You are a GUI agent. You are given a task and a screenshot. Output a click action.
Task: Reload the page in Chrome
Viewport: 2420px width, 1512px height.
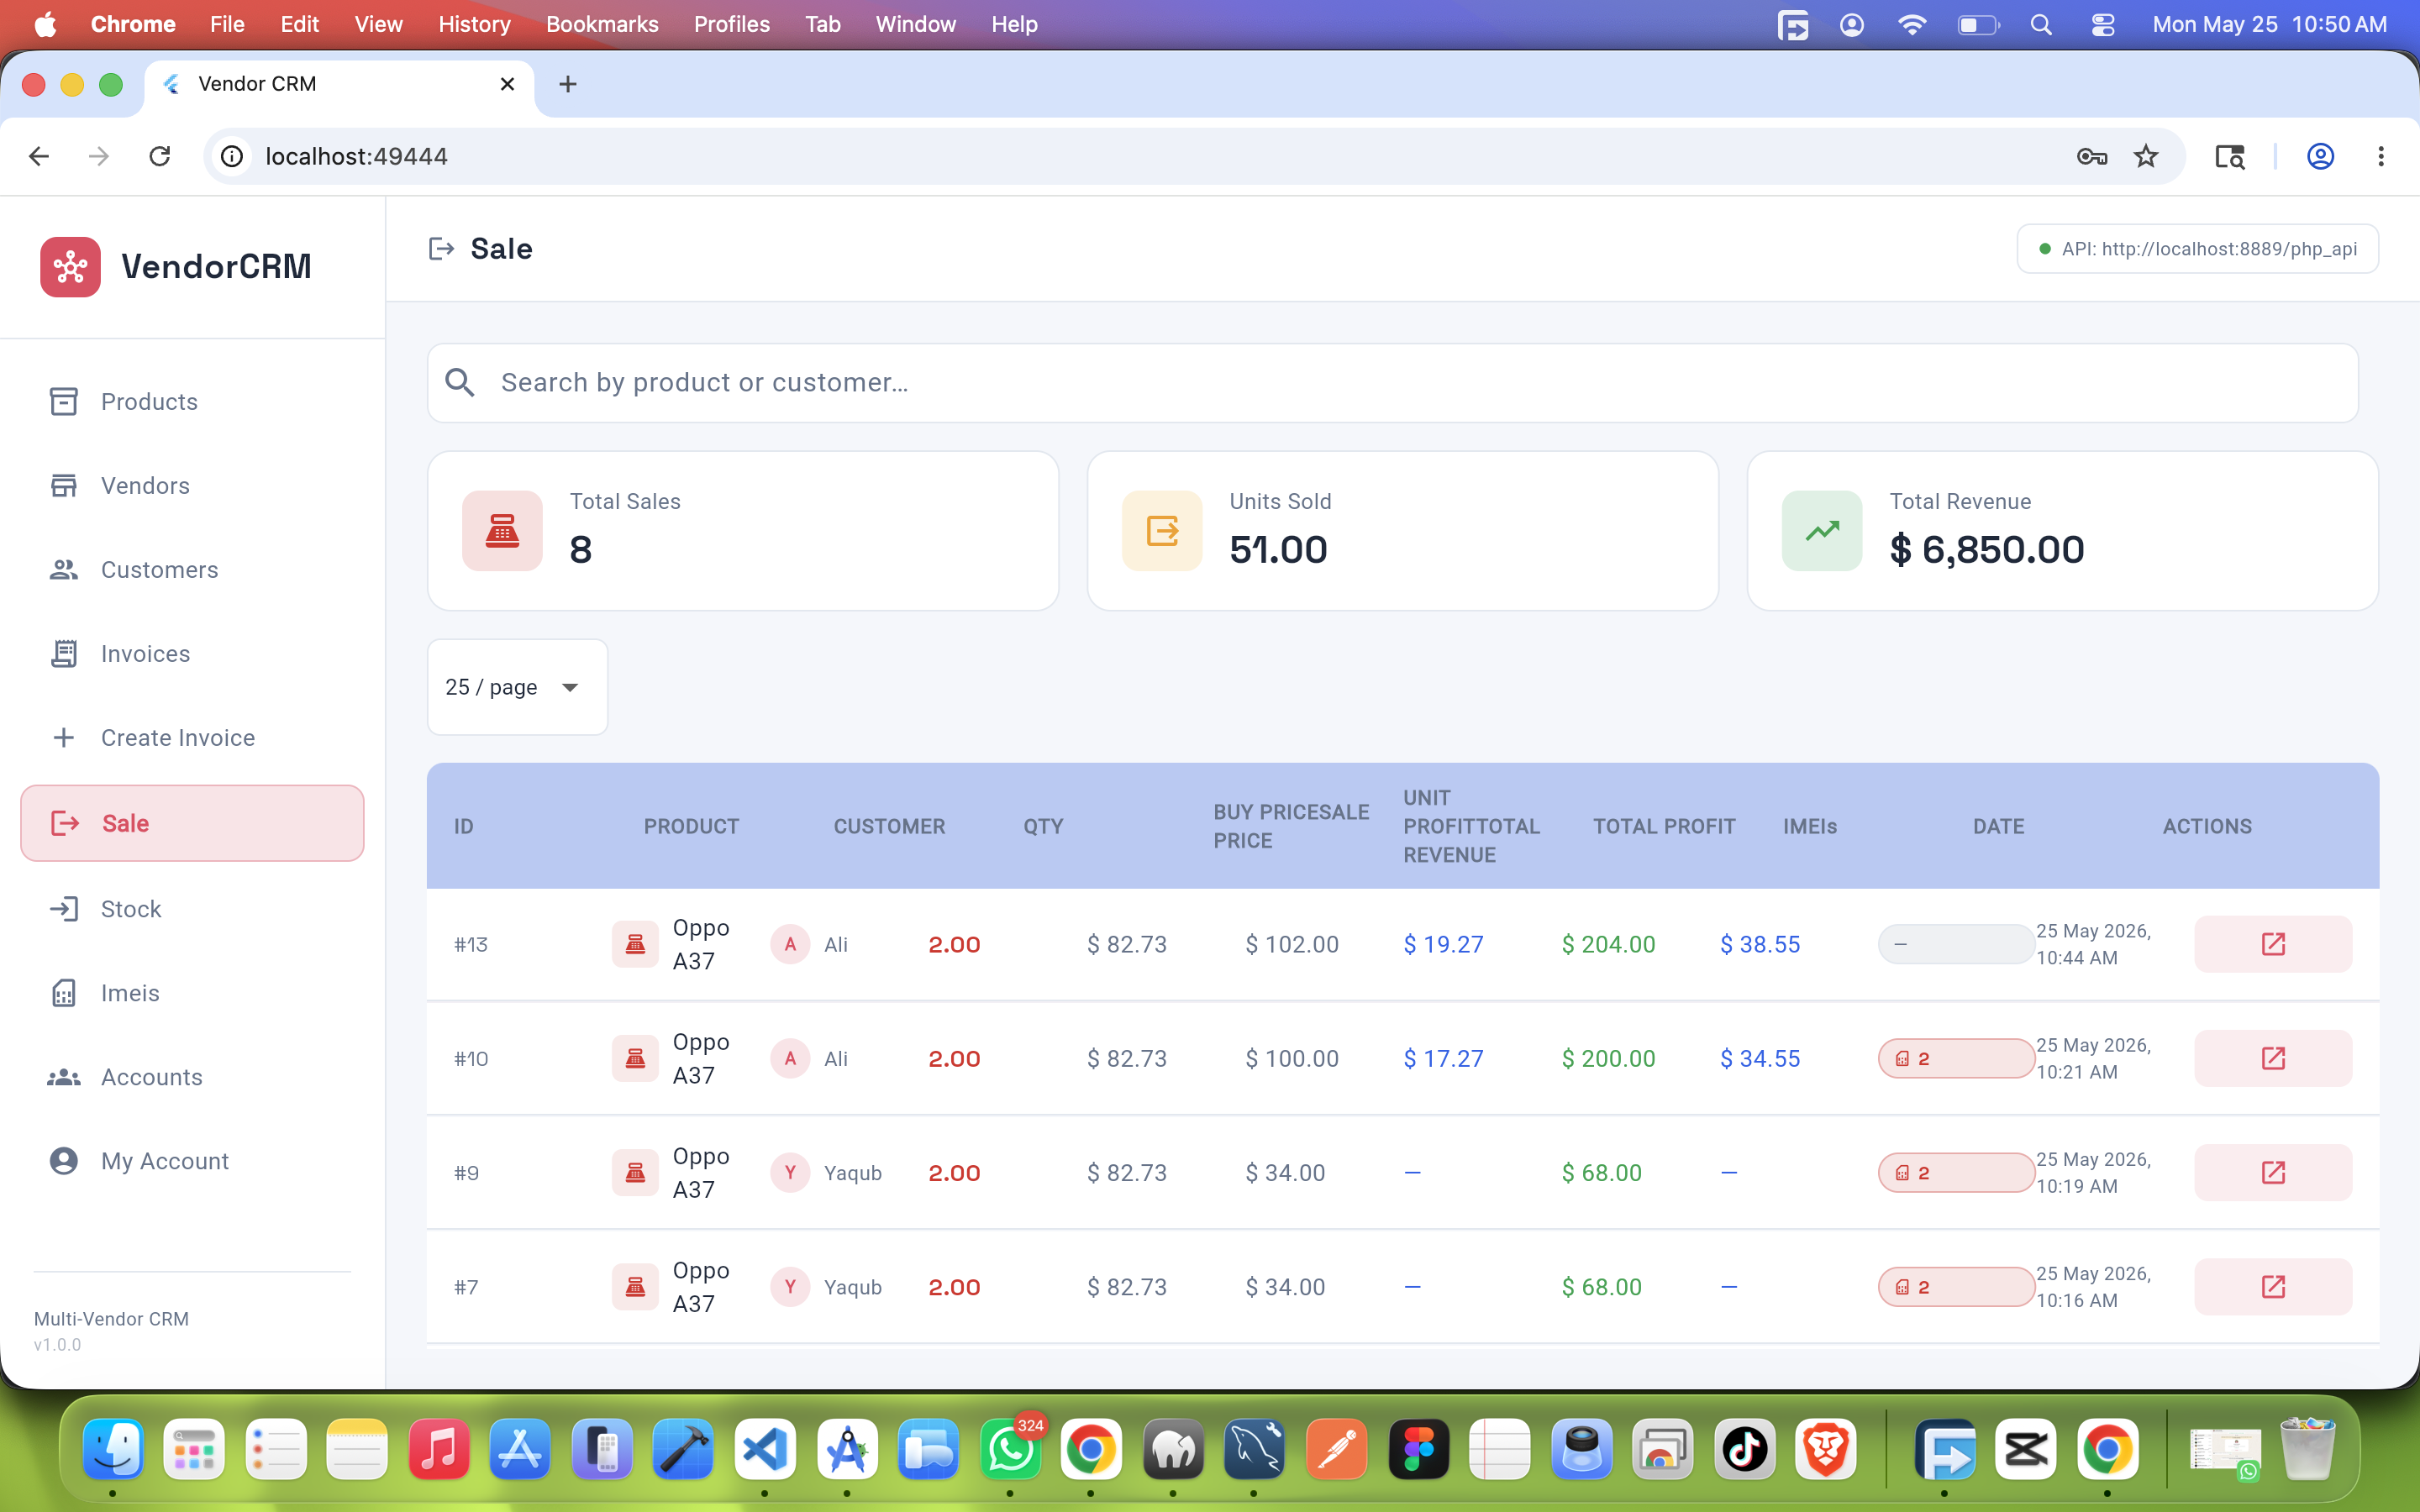160,156
